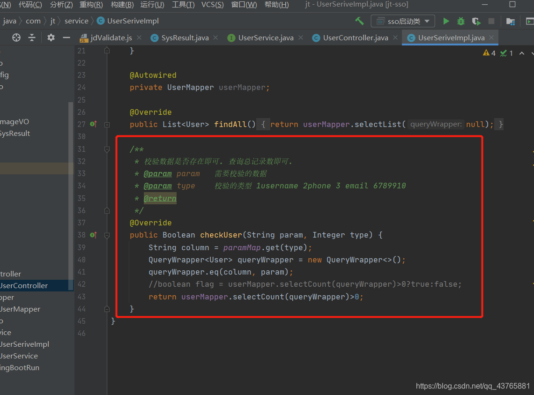Image resolution: width=534 pixels, height=395 pixels.
Task: Open the 代码(C) menu
Action: 30,5
